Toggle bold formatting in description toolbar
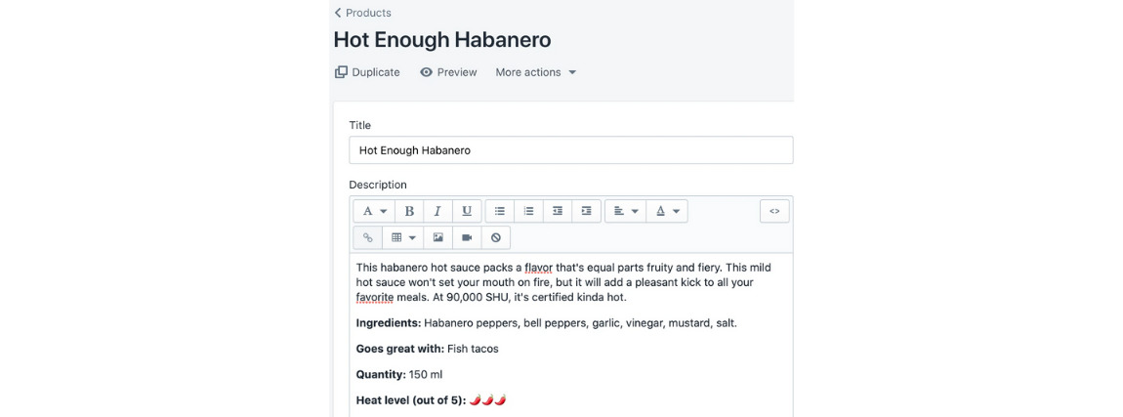The height and width of the screenshot is (417, 1123). [409, 211]
